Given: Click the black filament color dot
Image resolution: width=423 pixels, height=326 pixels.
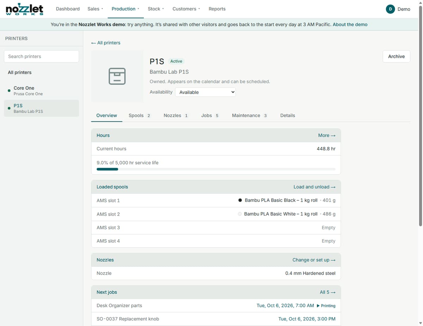Looking at the screenshot, I should point(240,200).
